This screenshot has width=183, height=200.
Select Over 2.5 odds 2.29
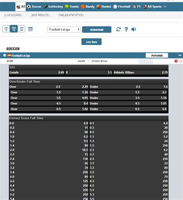coord(49,87)
